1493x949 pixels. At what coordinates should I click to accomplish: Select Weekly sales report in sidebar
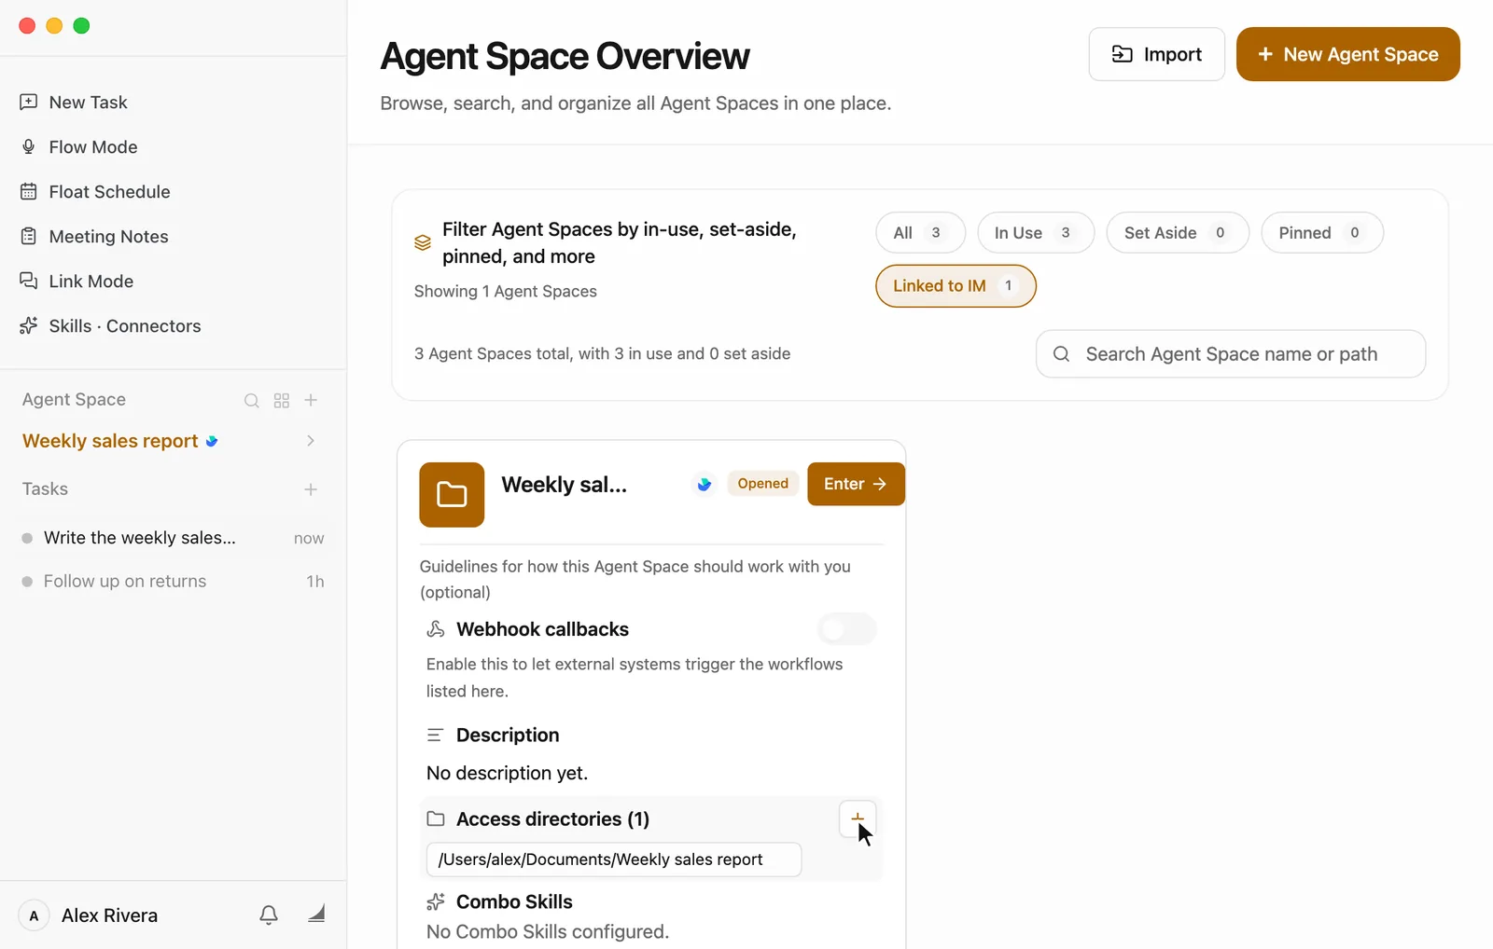(x=110, y=441)
